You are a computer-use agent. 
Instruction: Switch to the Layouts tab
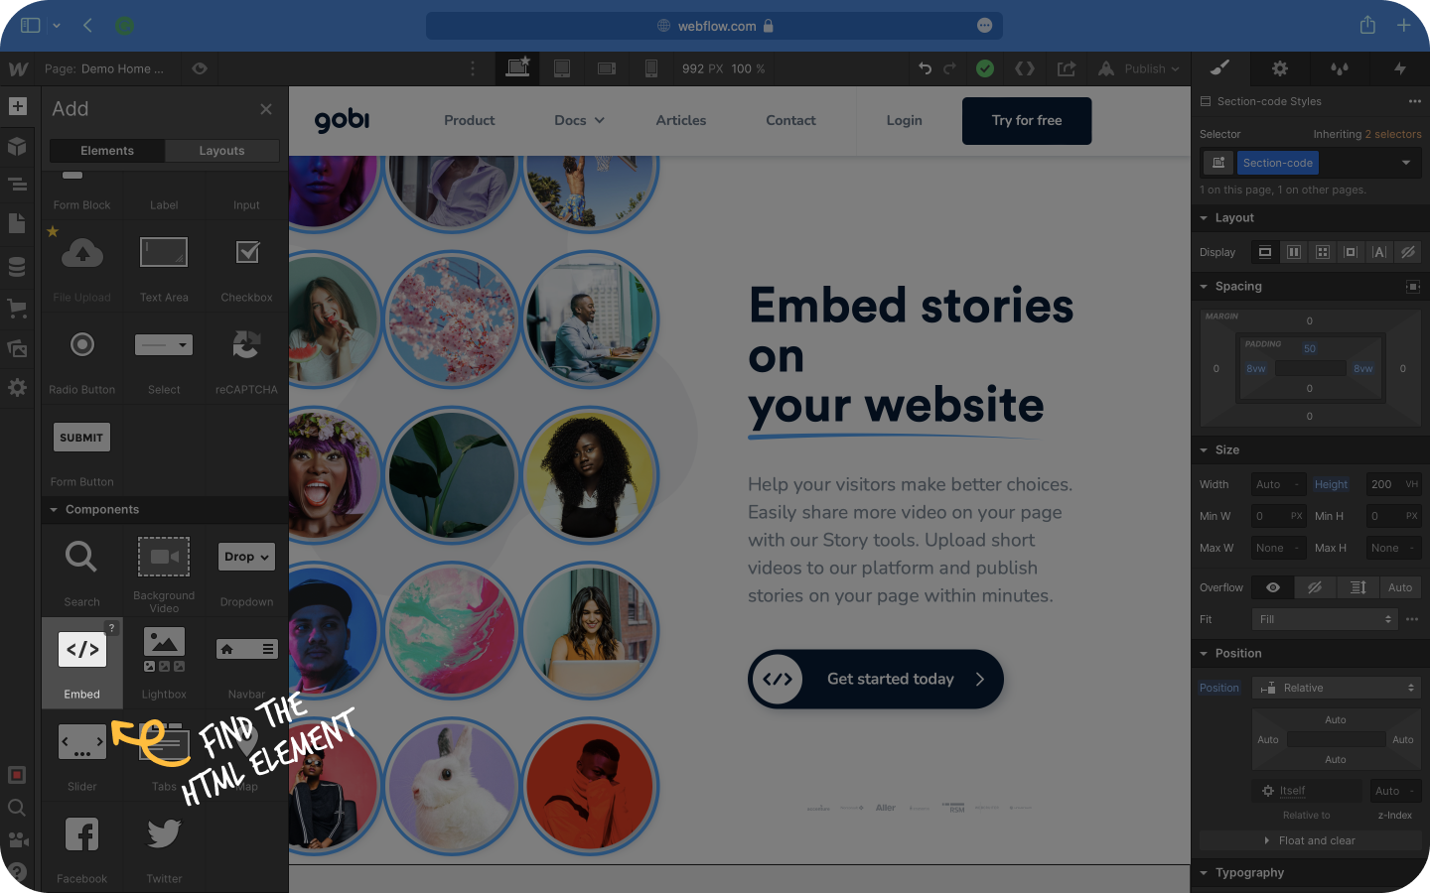[x=221, y=151]
